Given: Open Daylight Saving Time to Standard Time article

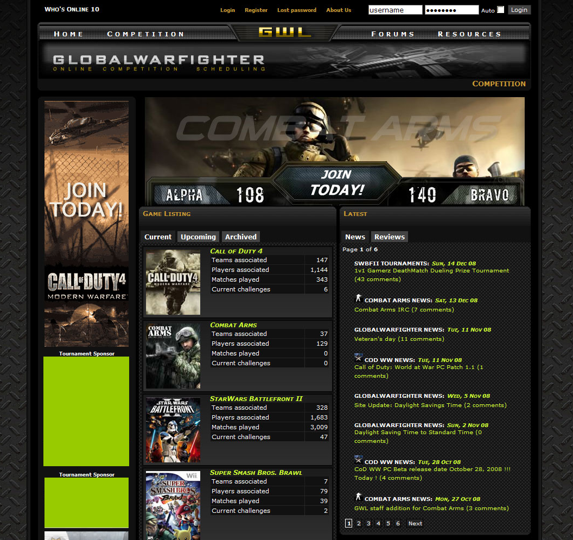Looking at the screenshot, I should 418,436.
